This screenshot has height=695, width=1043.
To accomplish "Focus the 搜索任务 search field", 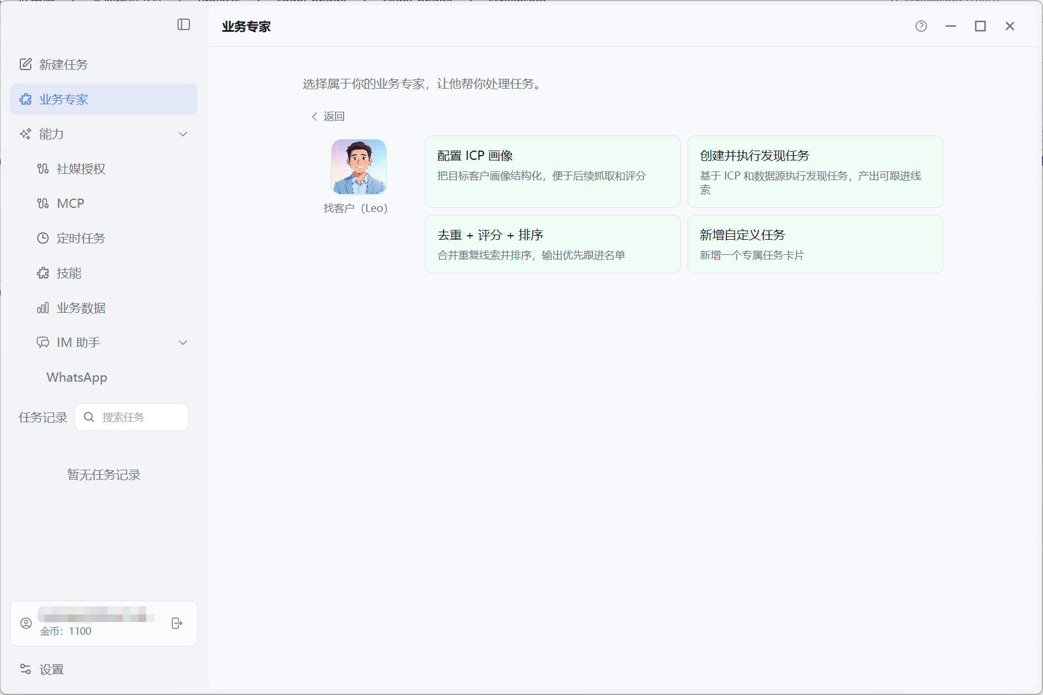I will pos(132,417).
